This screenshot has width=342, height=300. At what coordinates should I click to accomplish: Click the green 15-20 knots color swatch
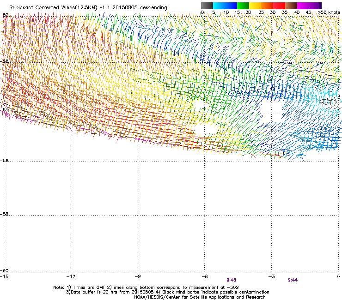tap(243, 6)
